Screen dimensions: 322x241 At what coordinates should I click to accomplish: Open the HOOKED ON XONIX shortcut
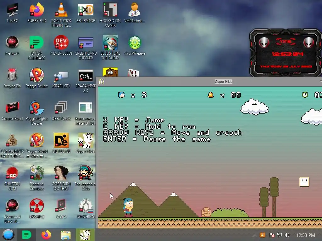coord(110,15)
